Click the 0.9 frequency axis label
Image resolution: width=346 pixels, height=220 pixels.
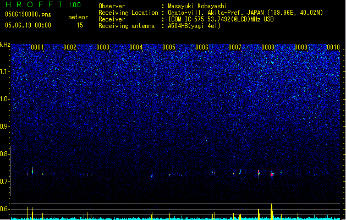[x=4, y=127]
